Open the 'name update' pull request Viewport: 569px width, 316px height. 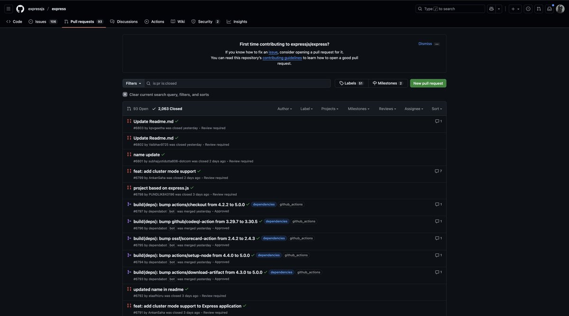[147, 155]
